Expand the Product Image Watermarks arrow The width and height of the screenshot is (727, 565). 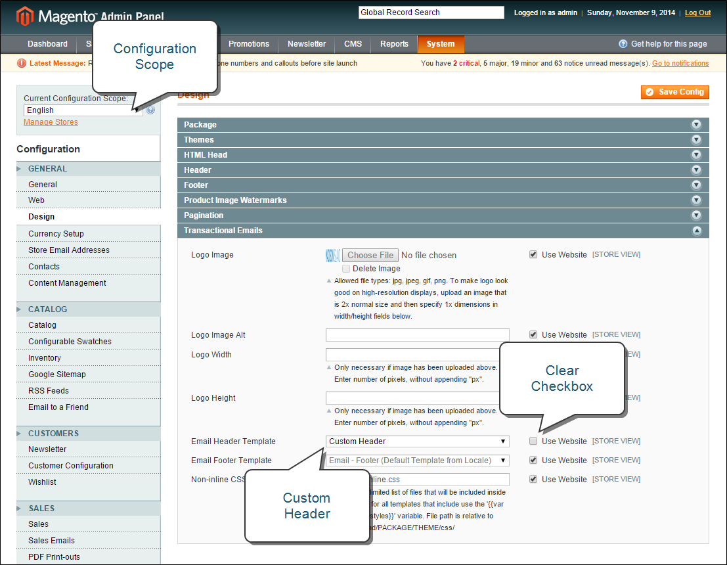point(696,200)
